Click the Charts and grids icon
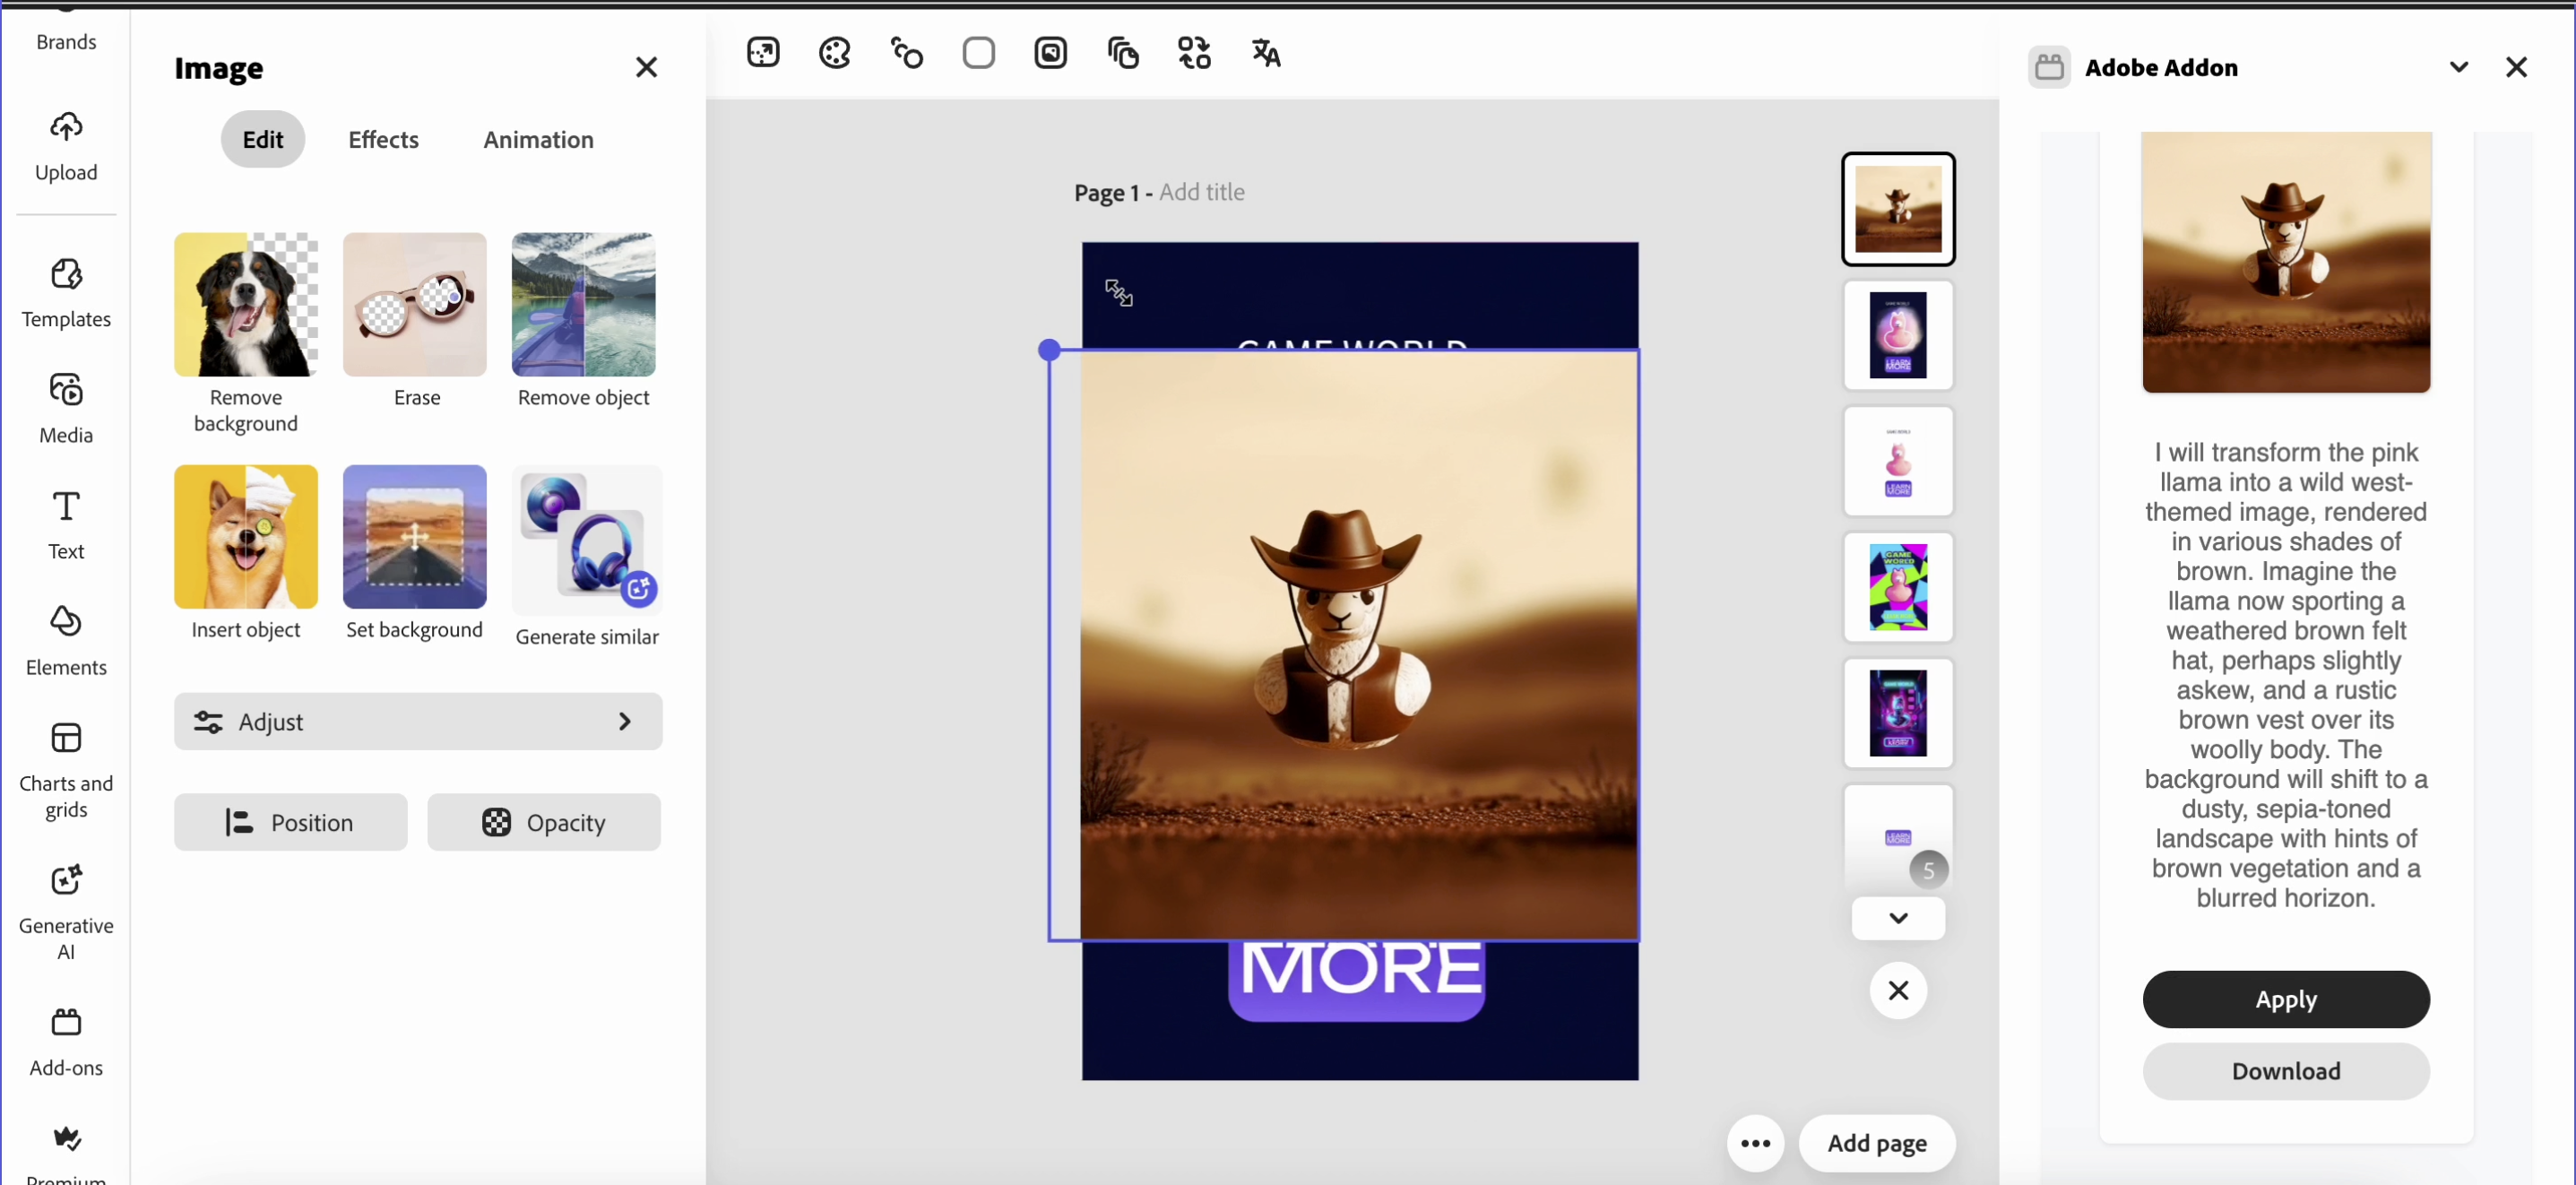 (x=66, y=739)
